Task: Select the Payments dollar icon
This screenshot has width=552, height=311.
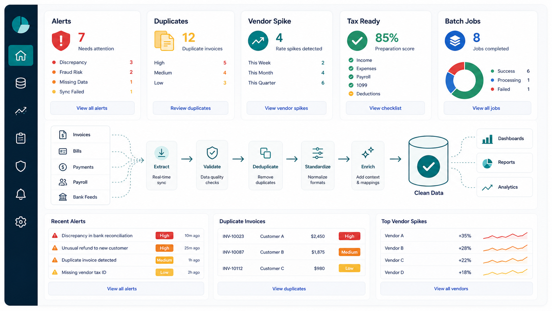Action: [x=63, y=167]
